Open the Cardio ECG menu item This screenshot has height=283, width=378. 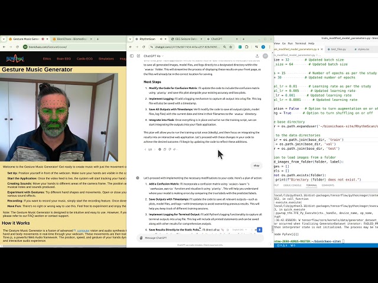pos(84,59)
